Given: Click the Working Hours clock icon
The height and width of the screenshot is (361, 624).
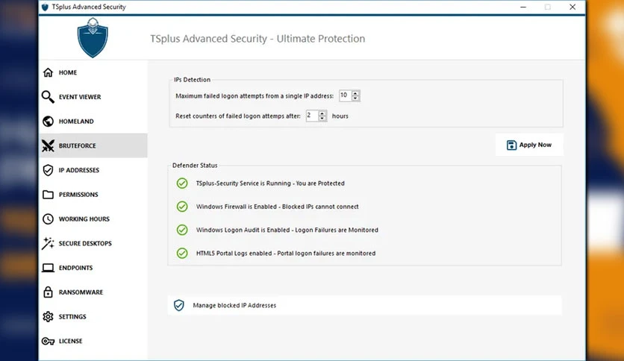Looking at the screenshot, I should point(49,219).
